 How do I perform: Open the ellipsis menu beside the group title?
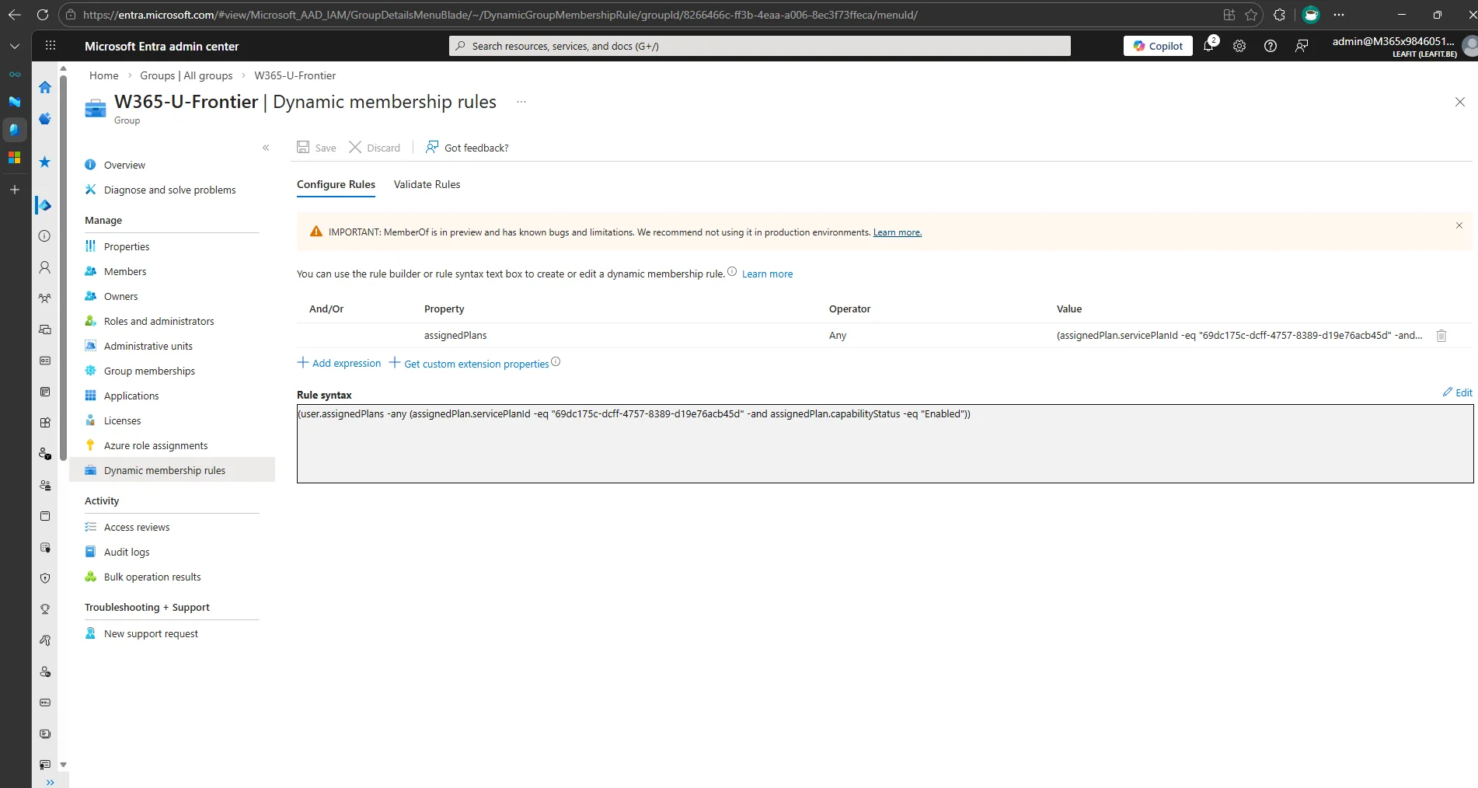click(521, 102)
